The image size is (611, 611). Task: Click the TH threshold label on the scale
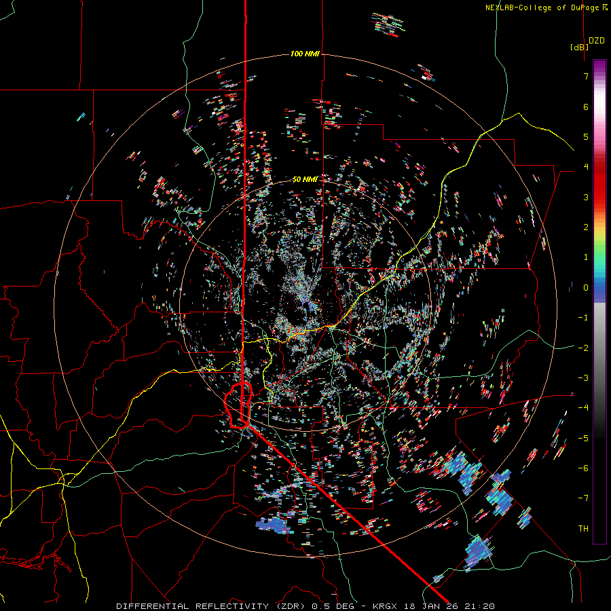click(x=583, y=528)
